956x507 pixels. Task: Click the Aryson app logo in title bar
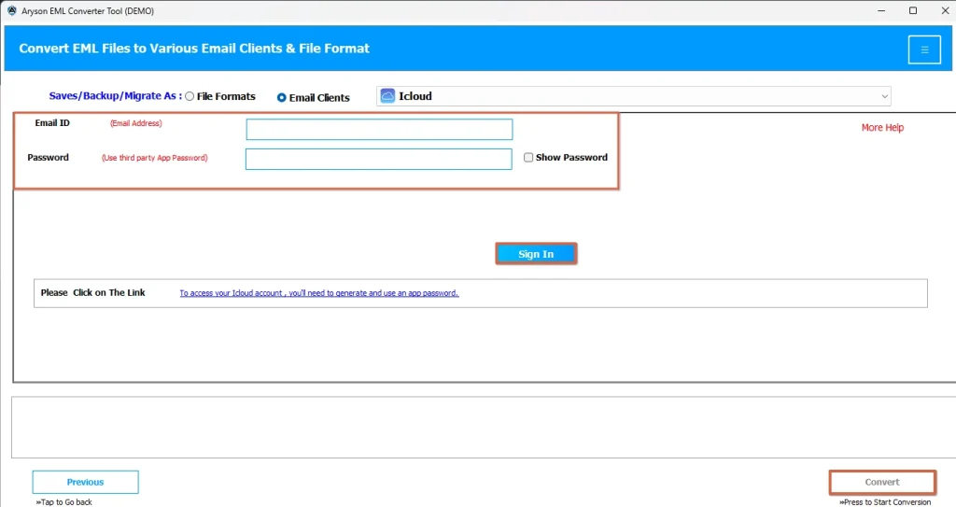click(x=11, y=10)
